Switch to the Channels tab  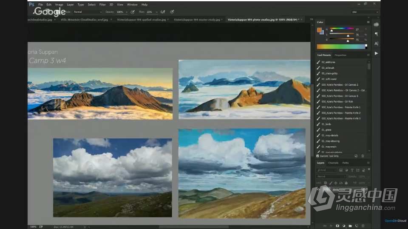coord(333,163)
